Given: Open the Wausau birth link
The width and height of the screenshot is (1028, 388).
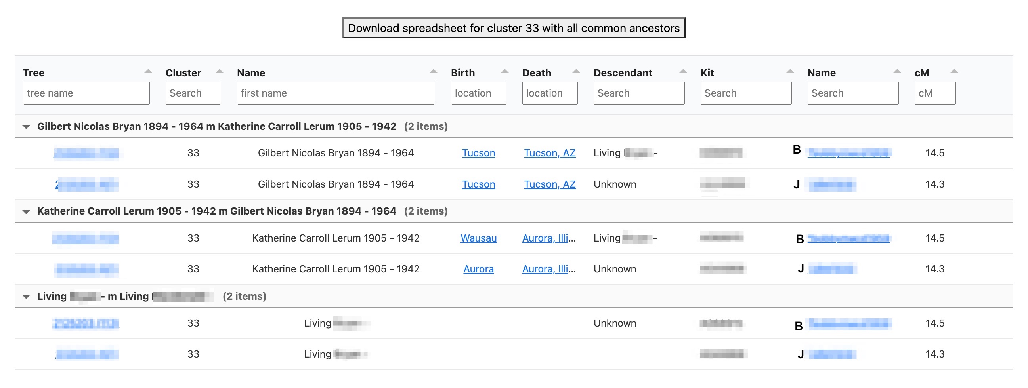Looking at the screenshot, I should coord(478,238).
